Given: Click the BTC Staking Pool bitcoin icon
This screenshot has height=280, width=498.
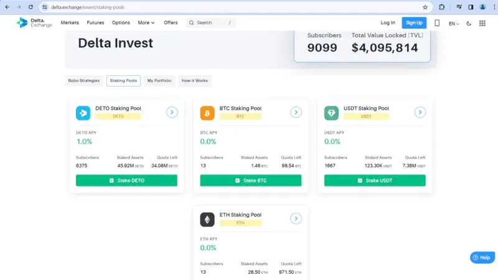Looking at the screenshot, I should coord(207,113).
